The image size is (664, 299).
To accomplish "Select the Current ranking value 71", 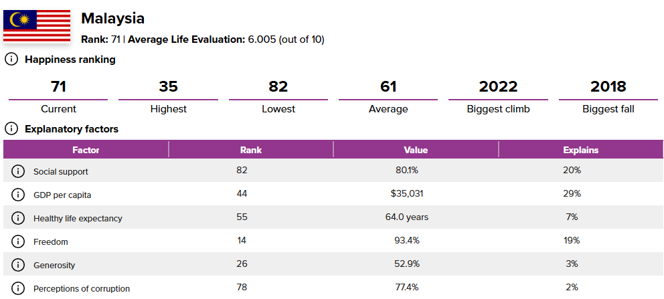I will pos(58,86).
